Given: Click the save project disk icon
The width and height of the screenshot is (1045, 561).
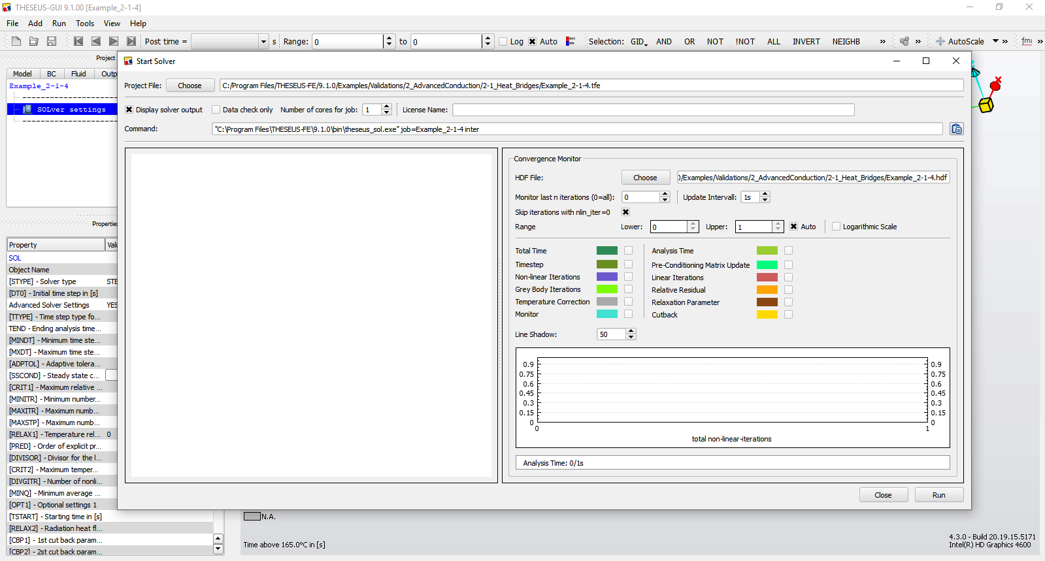Looking at the screenshot, I should [52, 41].
